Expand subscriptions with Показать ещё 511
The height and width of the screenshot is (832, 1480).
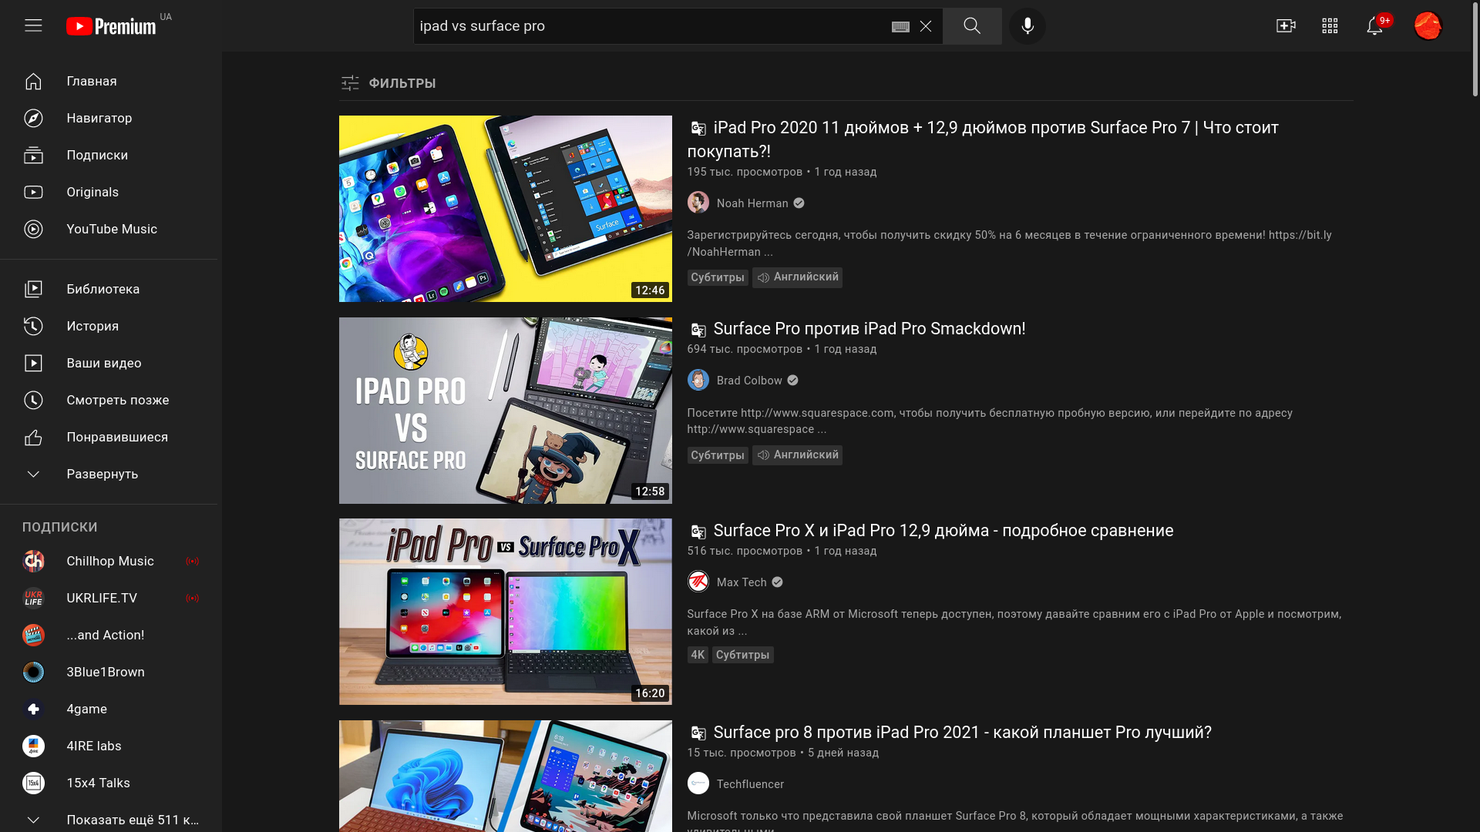coord(109,820)
